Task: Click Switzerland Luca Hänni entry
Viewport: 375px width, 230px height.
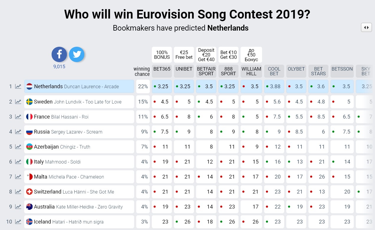Action: (79, 192)
